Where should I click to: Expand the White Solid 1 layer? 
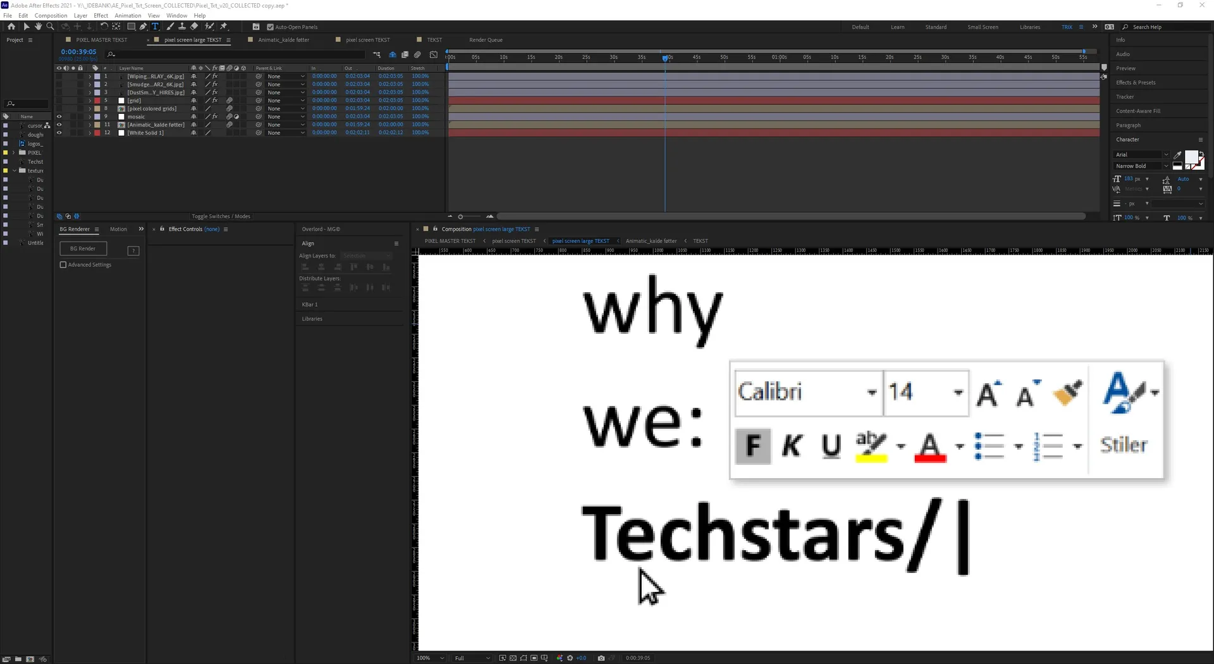(x=90, y=133)
